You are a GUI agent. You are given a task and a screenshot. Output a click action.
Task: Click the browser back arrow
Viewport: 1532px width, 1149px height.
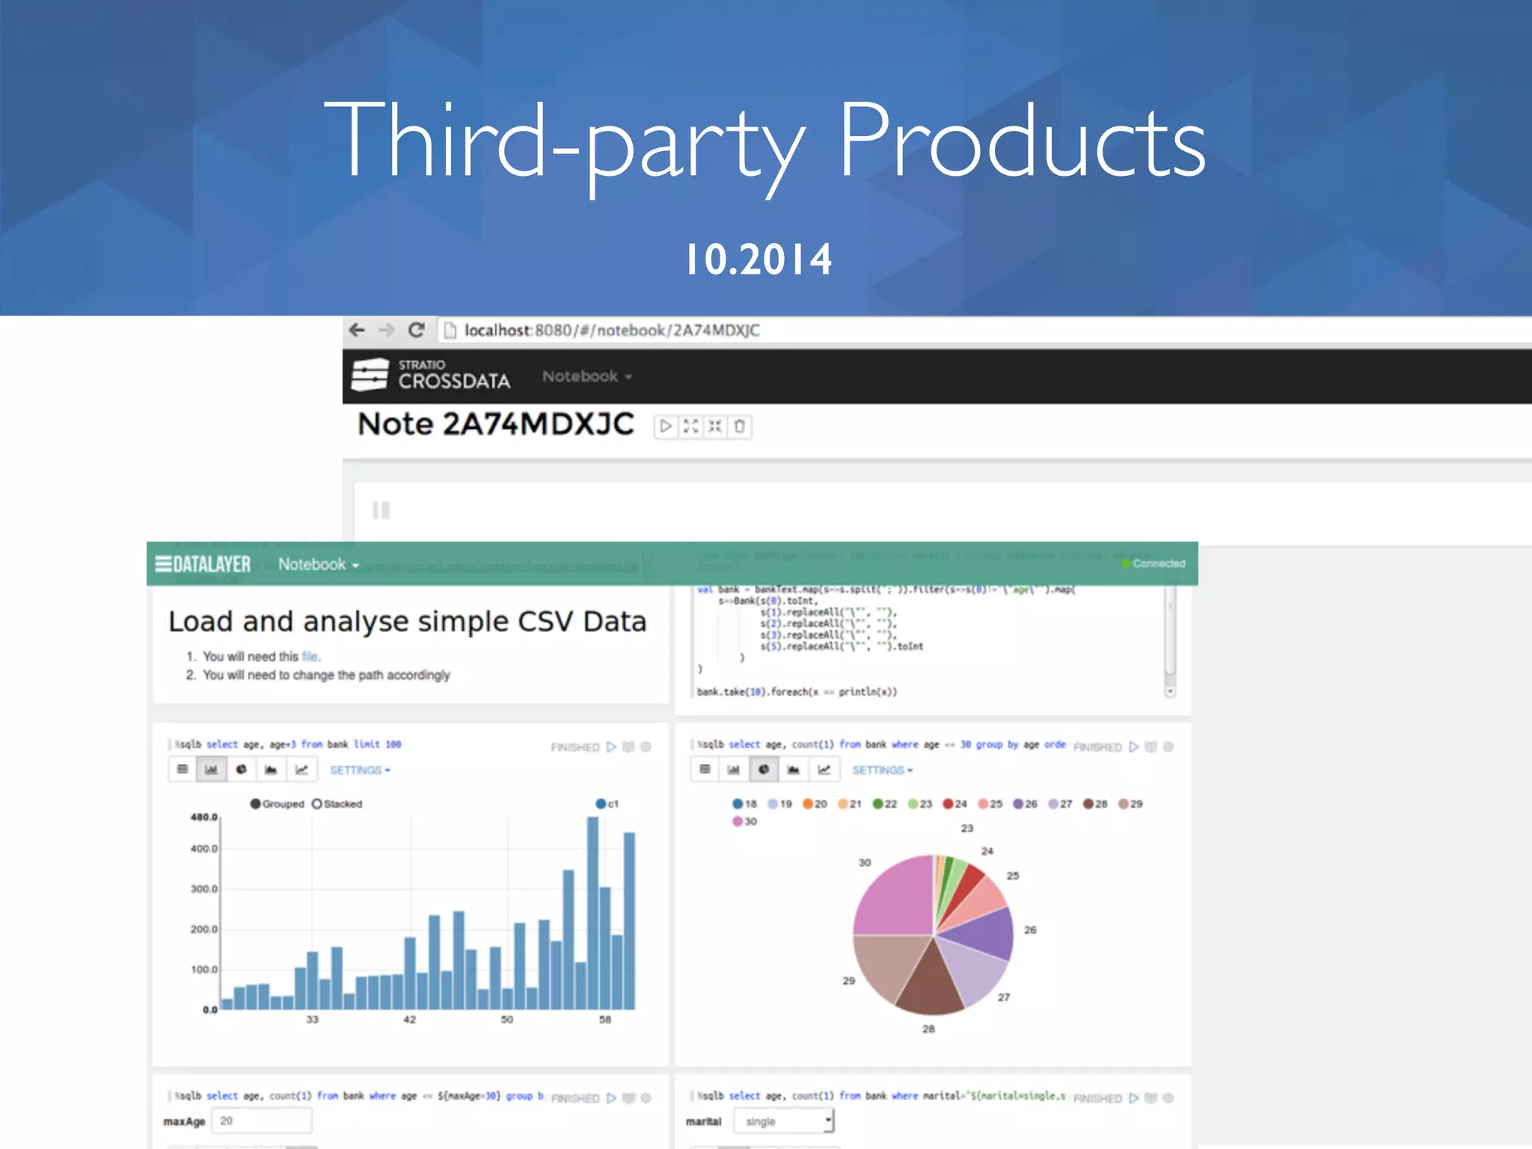(x=357, y=330)
